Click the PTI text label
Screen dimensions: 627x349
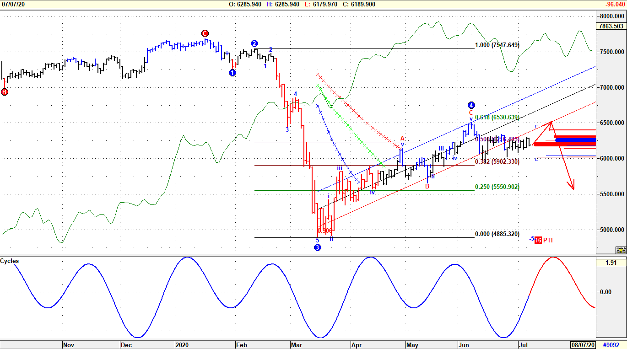[x=548, y=240]
